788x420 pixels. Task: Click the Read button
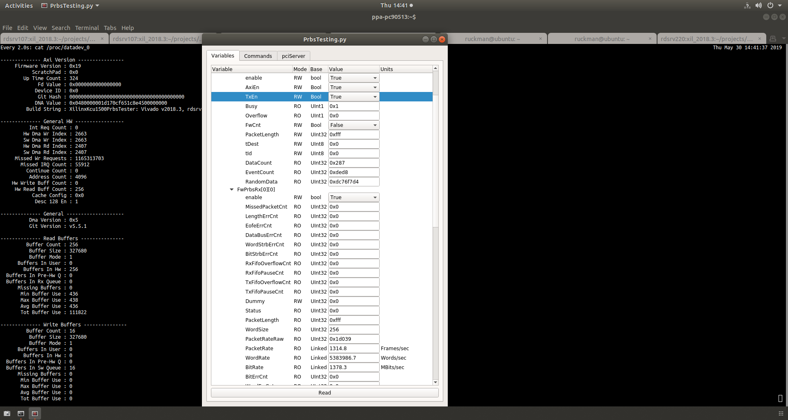coord(324,393)
